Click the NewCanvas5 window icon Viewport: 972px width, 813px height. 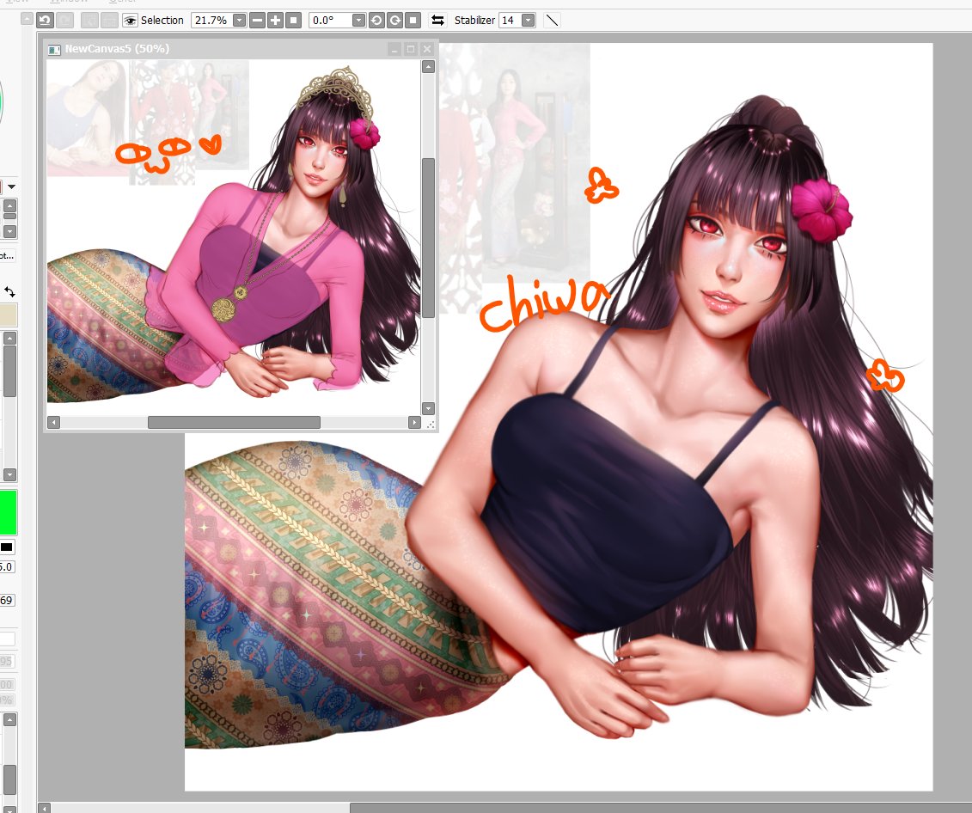(54, 50)
